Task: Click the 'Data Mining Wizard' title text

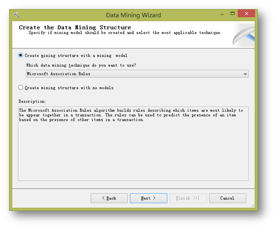Action: [x=133, y=15]
